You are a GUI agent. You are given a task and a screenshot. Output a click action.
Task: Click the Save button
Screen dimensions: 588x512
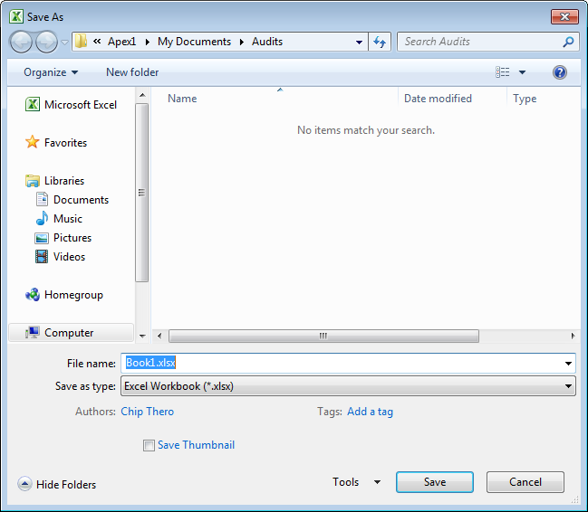coord(434,482)
